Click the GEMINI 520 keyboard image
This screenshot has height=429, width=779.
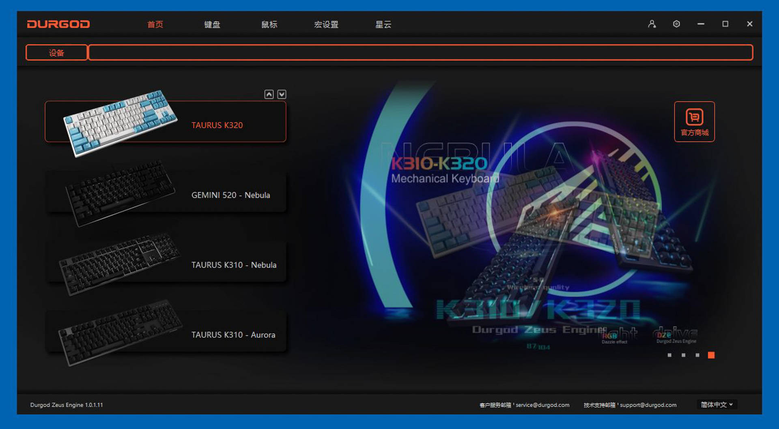point(121,193)
